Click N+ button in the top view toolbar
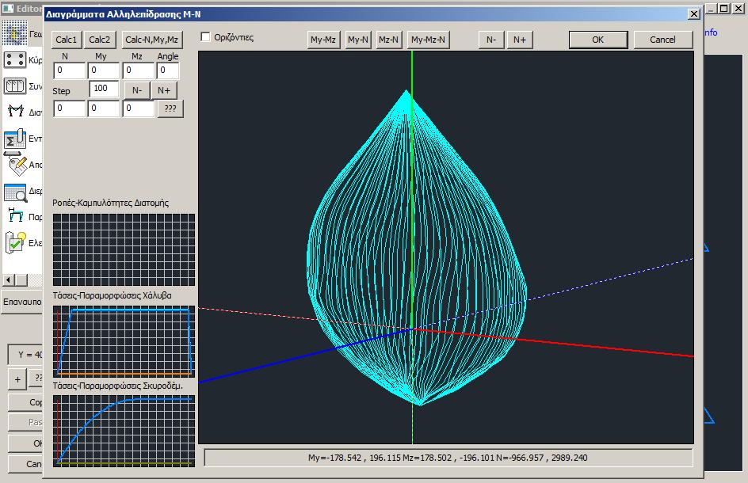The width and height of the screenshot is (748, 483). tap(520, 40)
